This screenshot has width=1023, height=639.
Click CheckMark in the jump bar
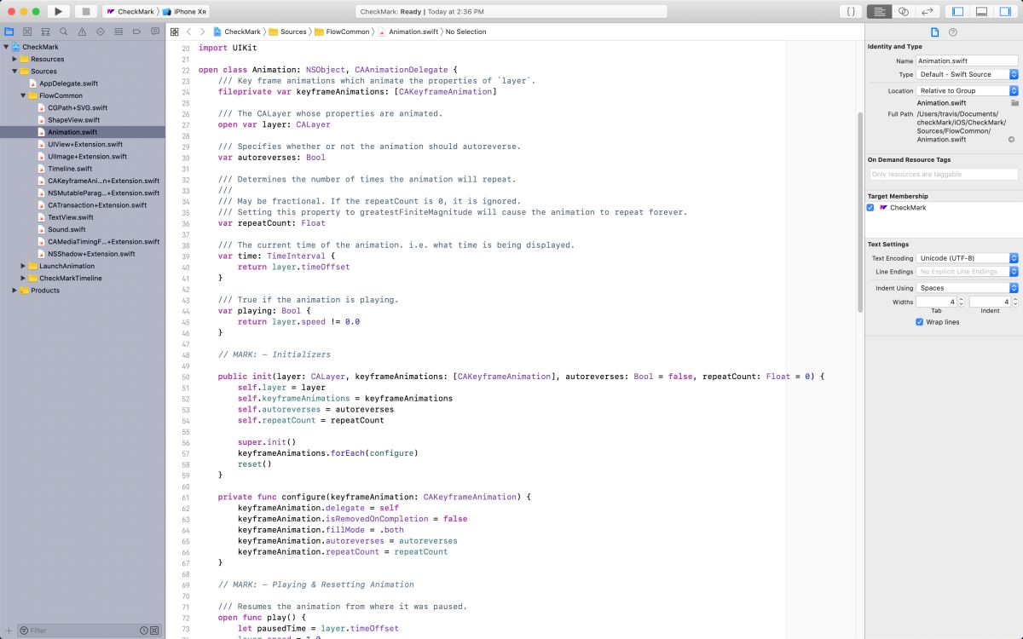(x=237, y=32)
